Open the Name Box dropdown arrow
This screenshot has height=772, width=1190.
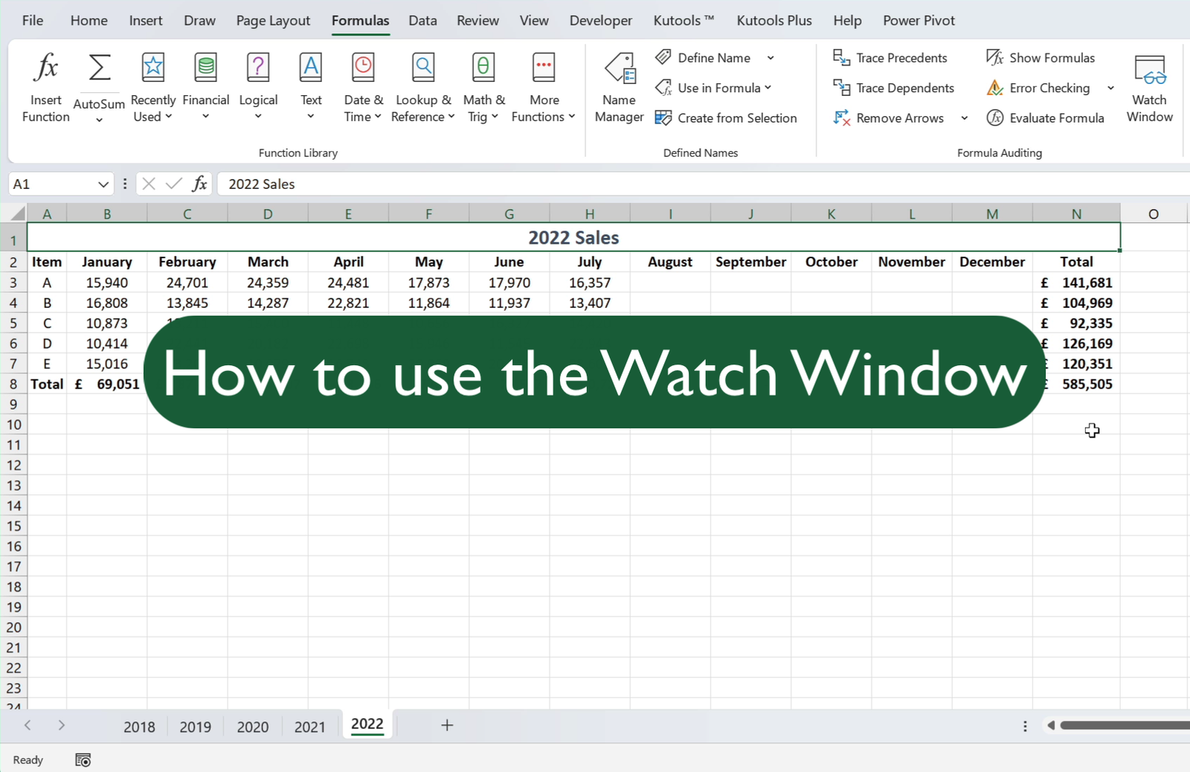(103, 184)
